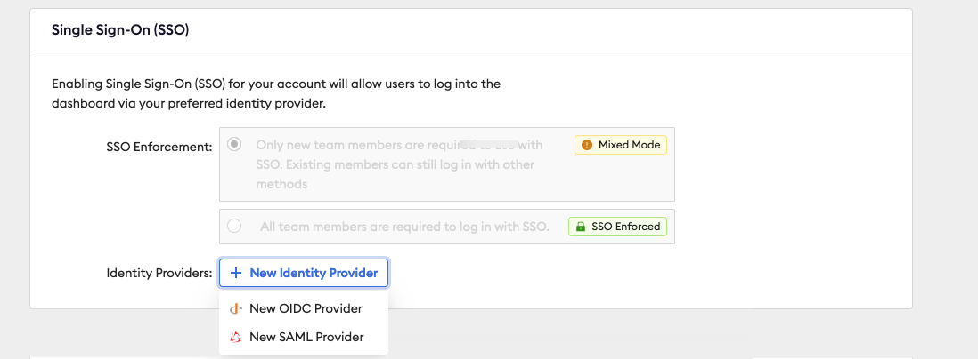978x359 pixels.
Task: Click the plus icon on New Identity Provider
Action: pyautogui.click(x=236, y=274)
